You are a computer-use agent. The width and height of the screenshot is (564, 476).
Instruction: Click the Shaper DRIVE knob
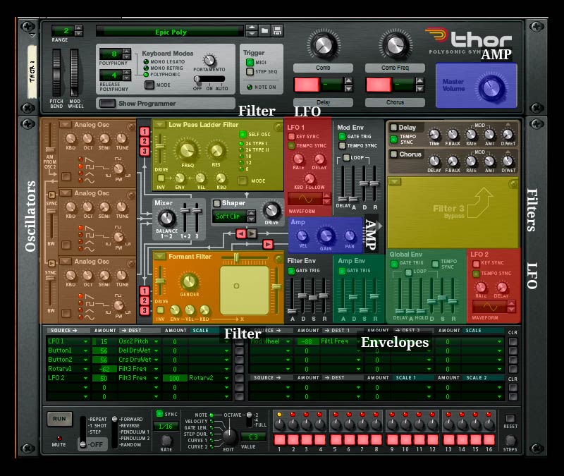(271, 210)
